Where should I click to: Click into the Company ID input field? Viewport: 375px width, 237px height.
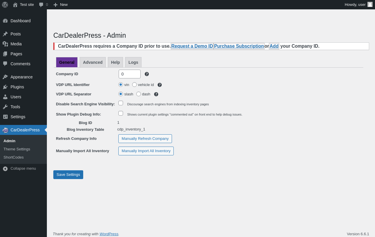click(129, 74)
